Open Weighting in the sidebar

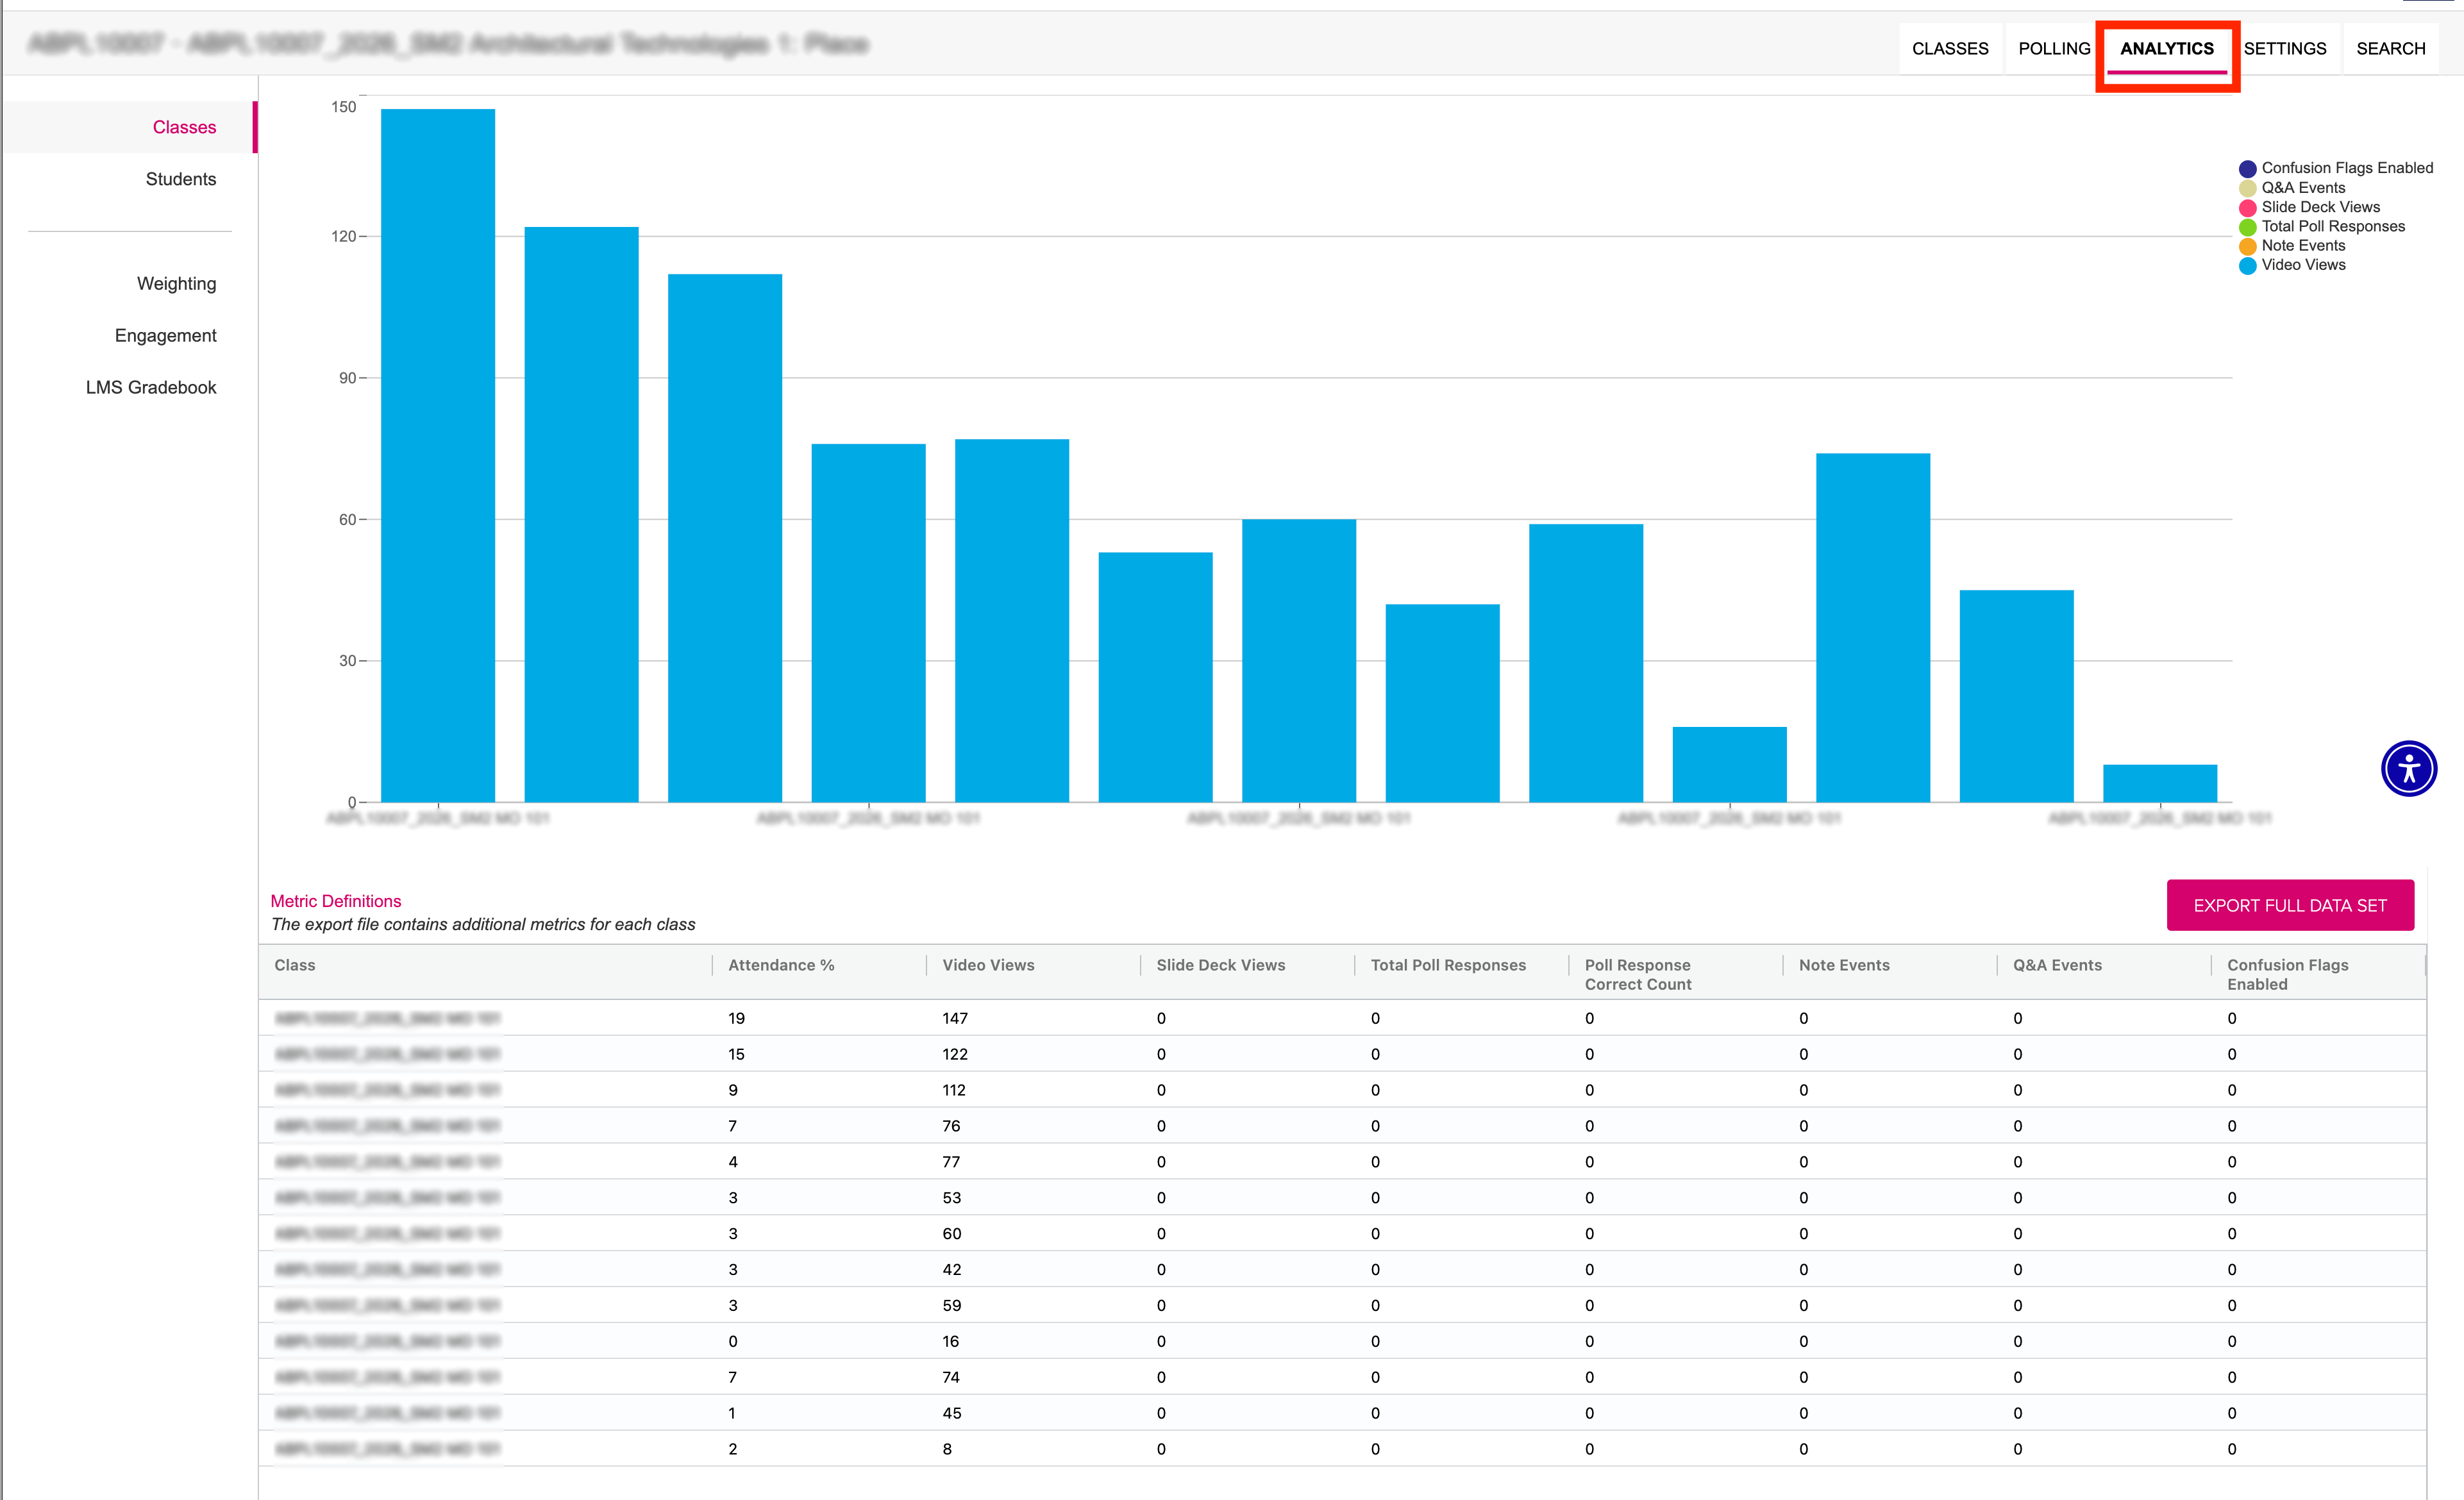(x=177, y=284)
